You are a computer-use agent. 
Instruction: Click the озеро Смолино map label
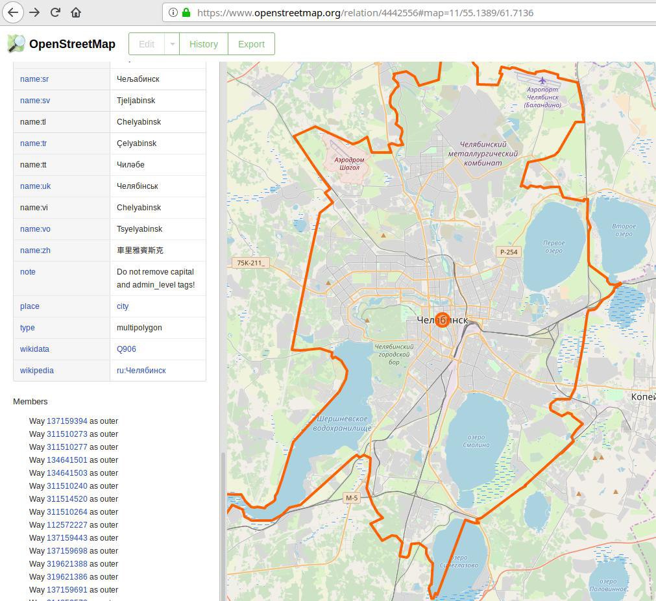(x=476, y=441)
